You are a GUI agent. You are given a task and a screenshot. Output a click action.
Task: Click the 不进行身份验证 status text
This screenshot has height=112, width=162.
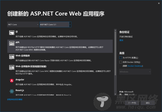126,37
